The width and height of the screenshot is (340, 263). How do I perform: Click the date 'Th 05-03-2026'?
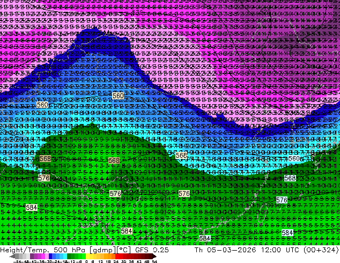(x=225, y=250)
